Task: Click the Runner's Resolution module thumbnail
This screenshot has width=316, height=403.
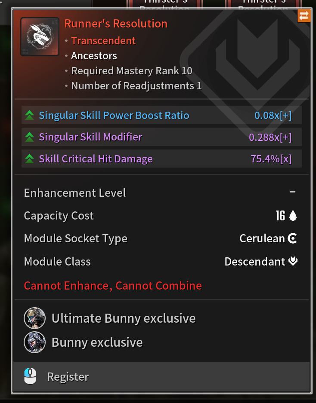Action: [40, 37]
